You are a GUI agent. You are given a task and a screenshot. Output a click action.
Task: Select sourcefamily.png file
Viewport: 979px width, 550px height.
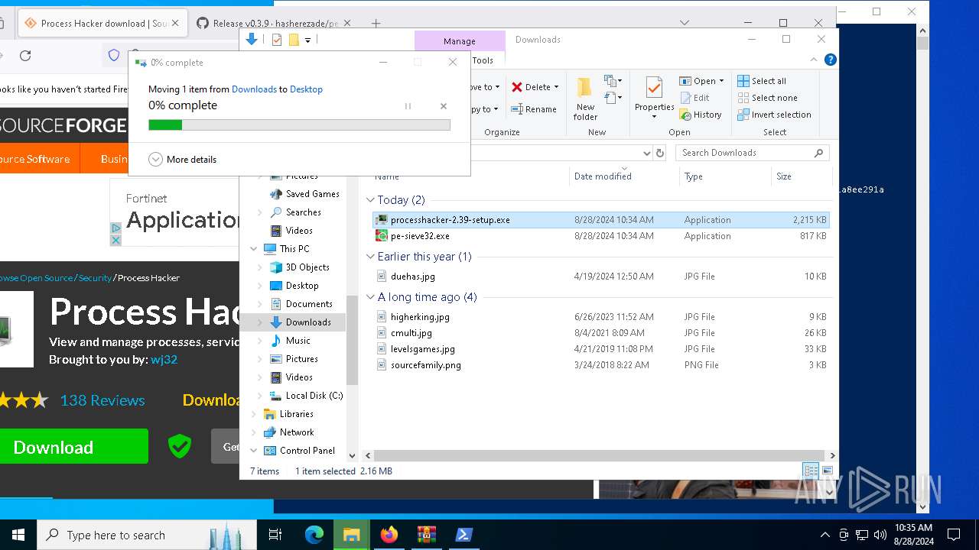point(601,365)
